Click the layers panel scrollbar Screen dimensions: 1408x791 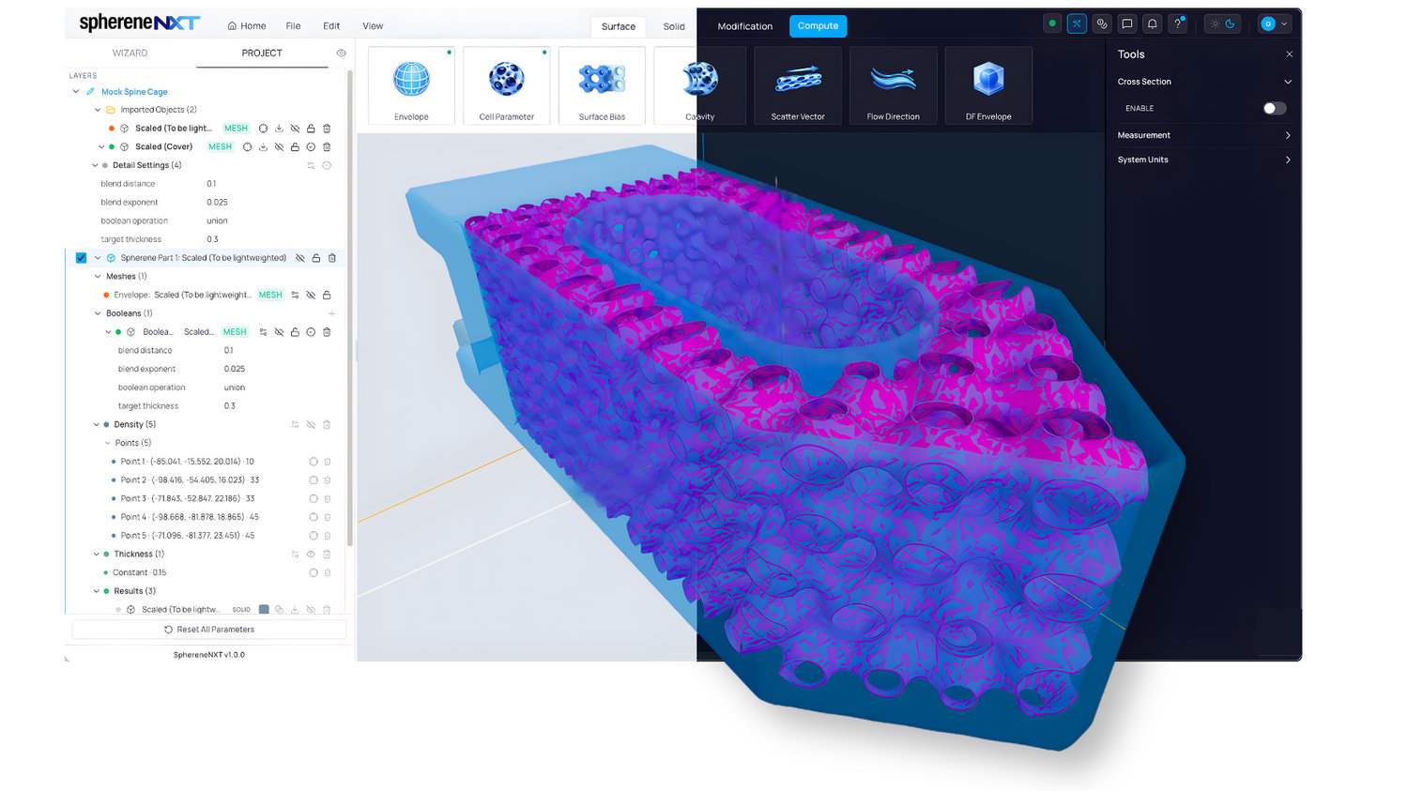coord(350,310)
